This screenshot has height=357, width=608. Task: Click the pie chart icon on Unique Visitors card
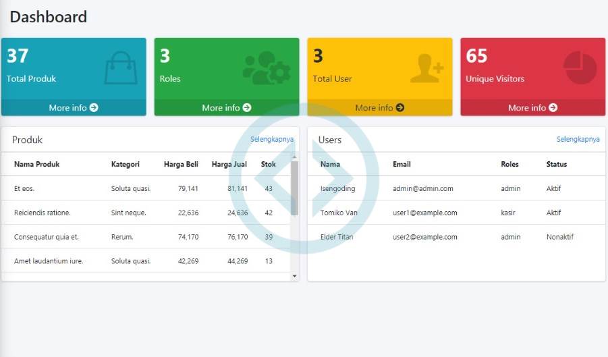coord(580,68)
